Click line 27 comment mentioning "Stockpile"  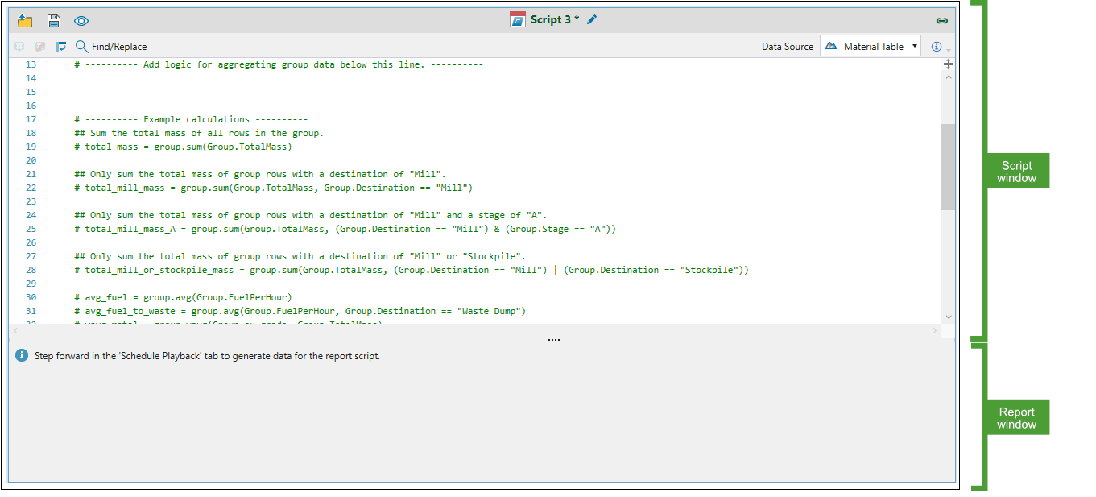(x=300, y=256)
